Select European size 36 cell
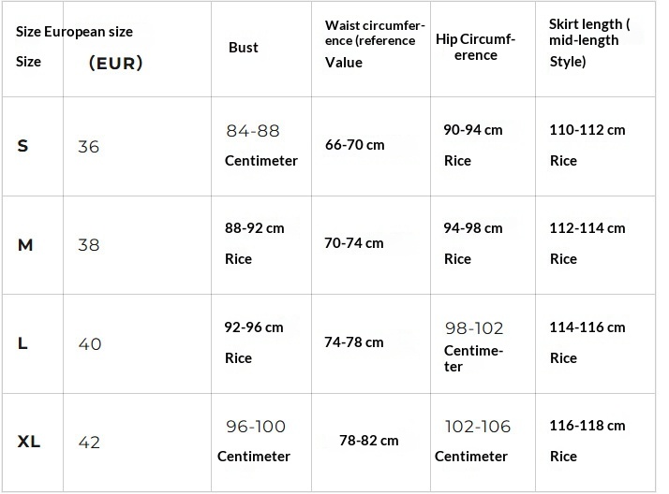This screenshot has height=494, width=669. [88, 147]
